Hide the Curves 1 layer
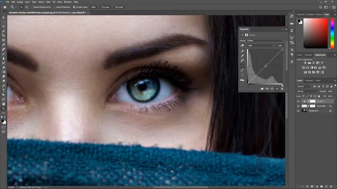Screen dimensions: 337x189 (x=298, y=101)
